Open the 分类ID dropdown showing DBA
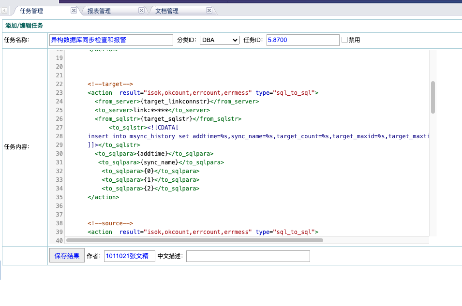The height and width of the screenshot is (306, 462). click(x=220, y=40)
